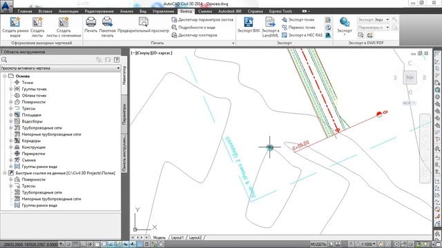This screenshot has width=442, height=248.
Task: Expand the Трассы node under Основа
Action: point(11,108)
